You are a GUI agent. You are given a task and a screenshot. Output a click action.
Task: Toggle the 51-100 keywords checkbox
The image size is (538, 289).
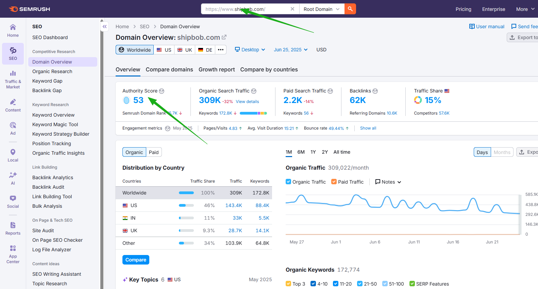coord(385,284)
